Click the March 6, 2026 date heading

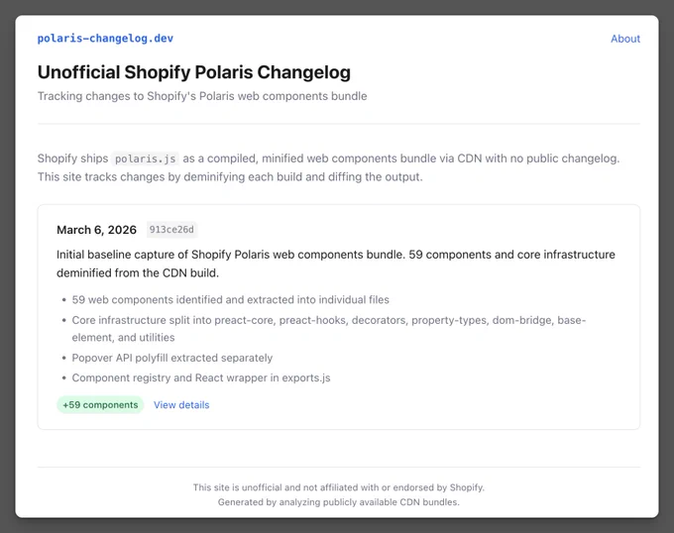pos(97,230)
